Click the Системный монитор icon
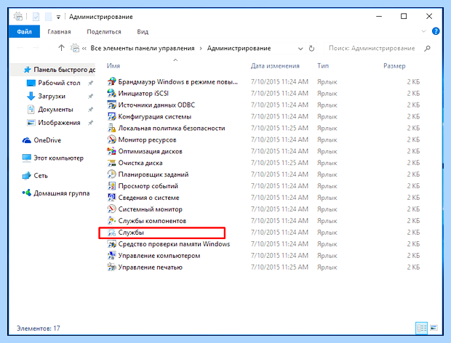The width and height of the screenshot is (451, 343). tap(111, 209)
